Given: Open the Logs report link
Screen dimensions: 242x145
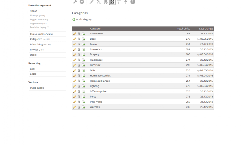Looking at the screenshot, I should point(33,69).
